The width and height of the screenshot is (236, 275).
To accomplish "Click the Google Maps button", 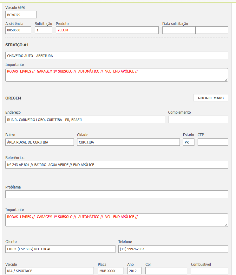I will click(211, 98).
